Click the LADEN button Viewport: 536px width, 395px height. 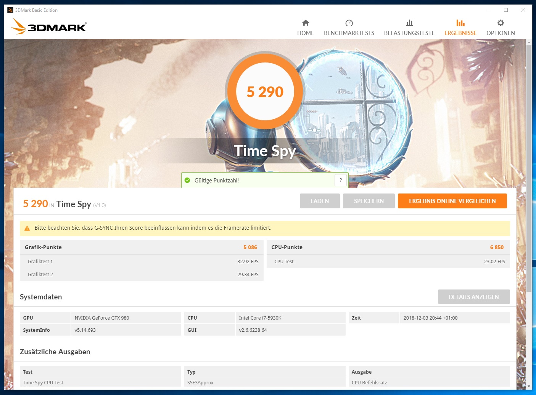(x=320, y=201)
